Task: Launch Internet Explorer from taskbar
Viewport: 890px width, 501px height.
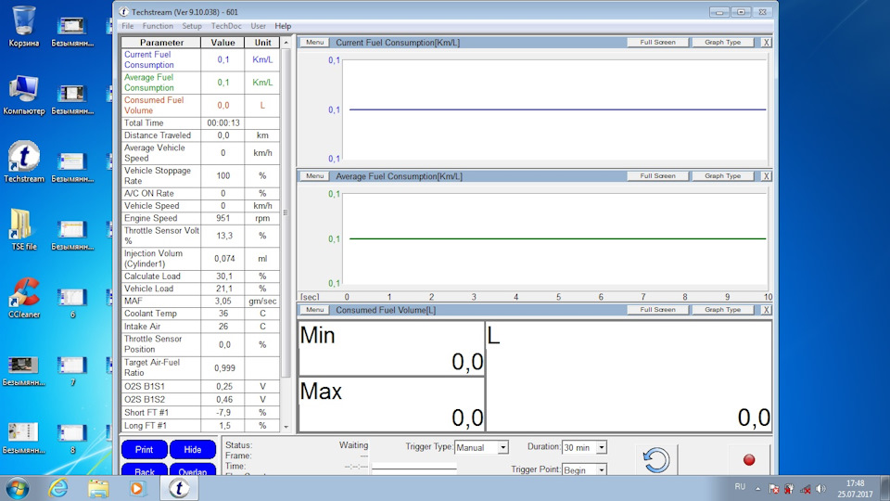Action: pyautogui.click(x=57, y=489)
